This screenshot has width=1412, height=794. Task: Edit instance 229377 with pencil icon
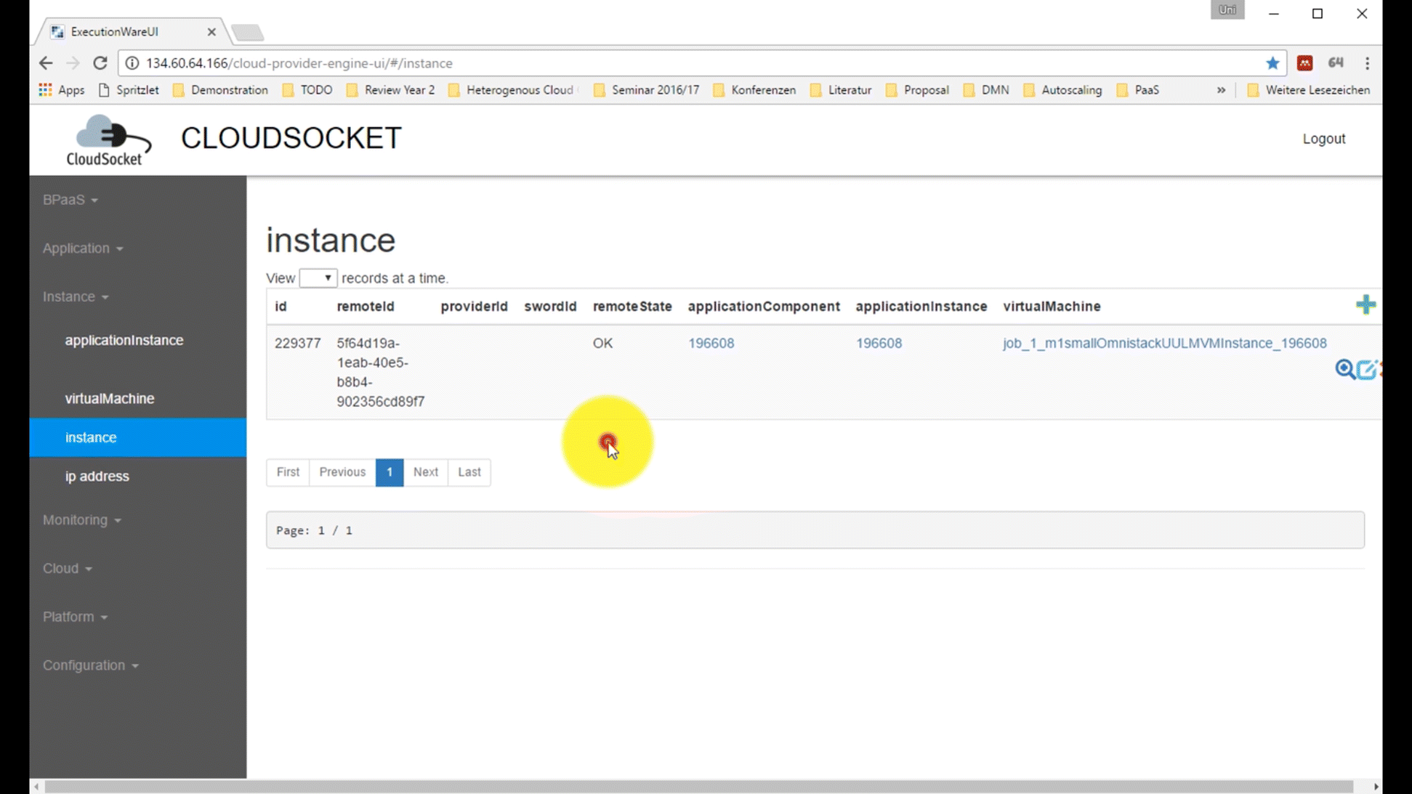(1367, 369)
